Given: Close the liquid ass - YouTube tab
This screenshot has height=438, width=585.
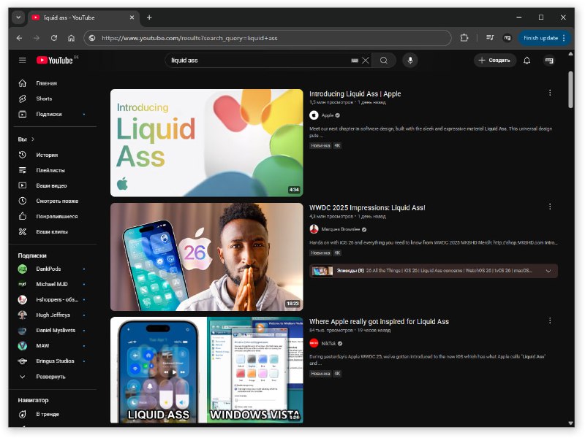Looking at the screenshot, I should (132, 18).
